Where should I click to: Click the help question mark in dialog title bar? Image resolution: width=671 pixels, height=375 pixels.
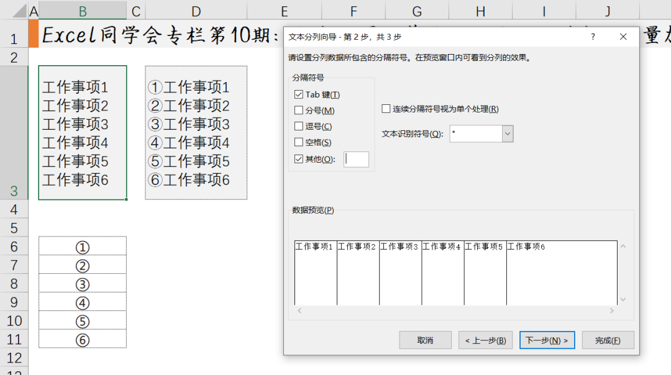(593, 37)
